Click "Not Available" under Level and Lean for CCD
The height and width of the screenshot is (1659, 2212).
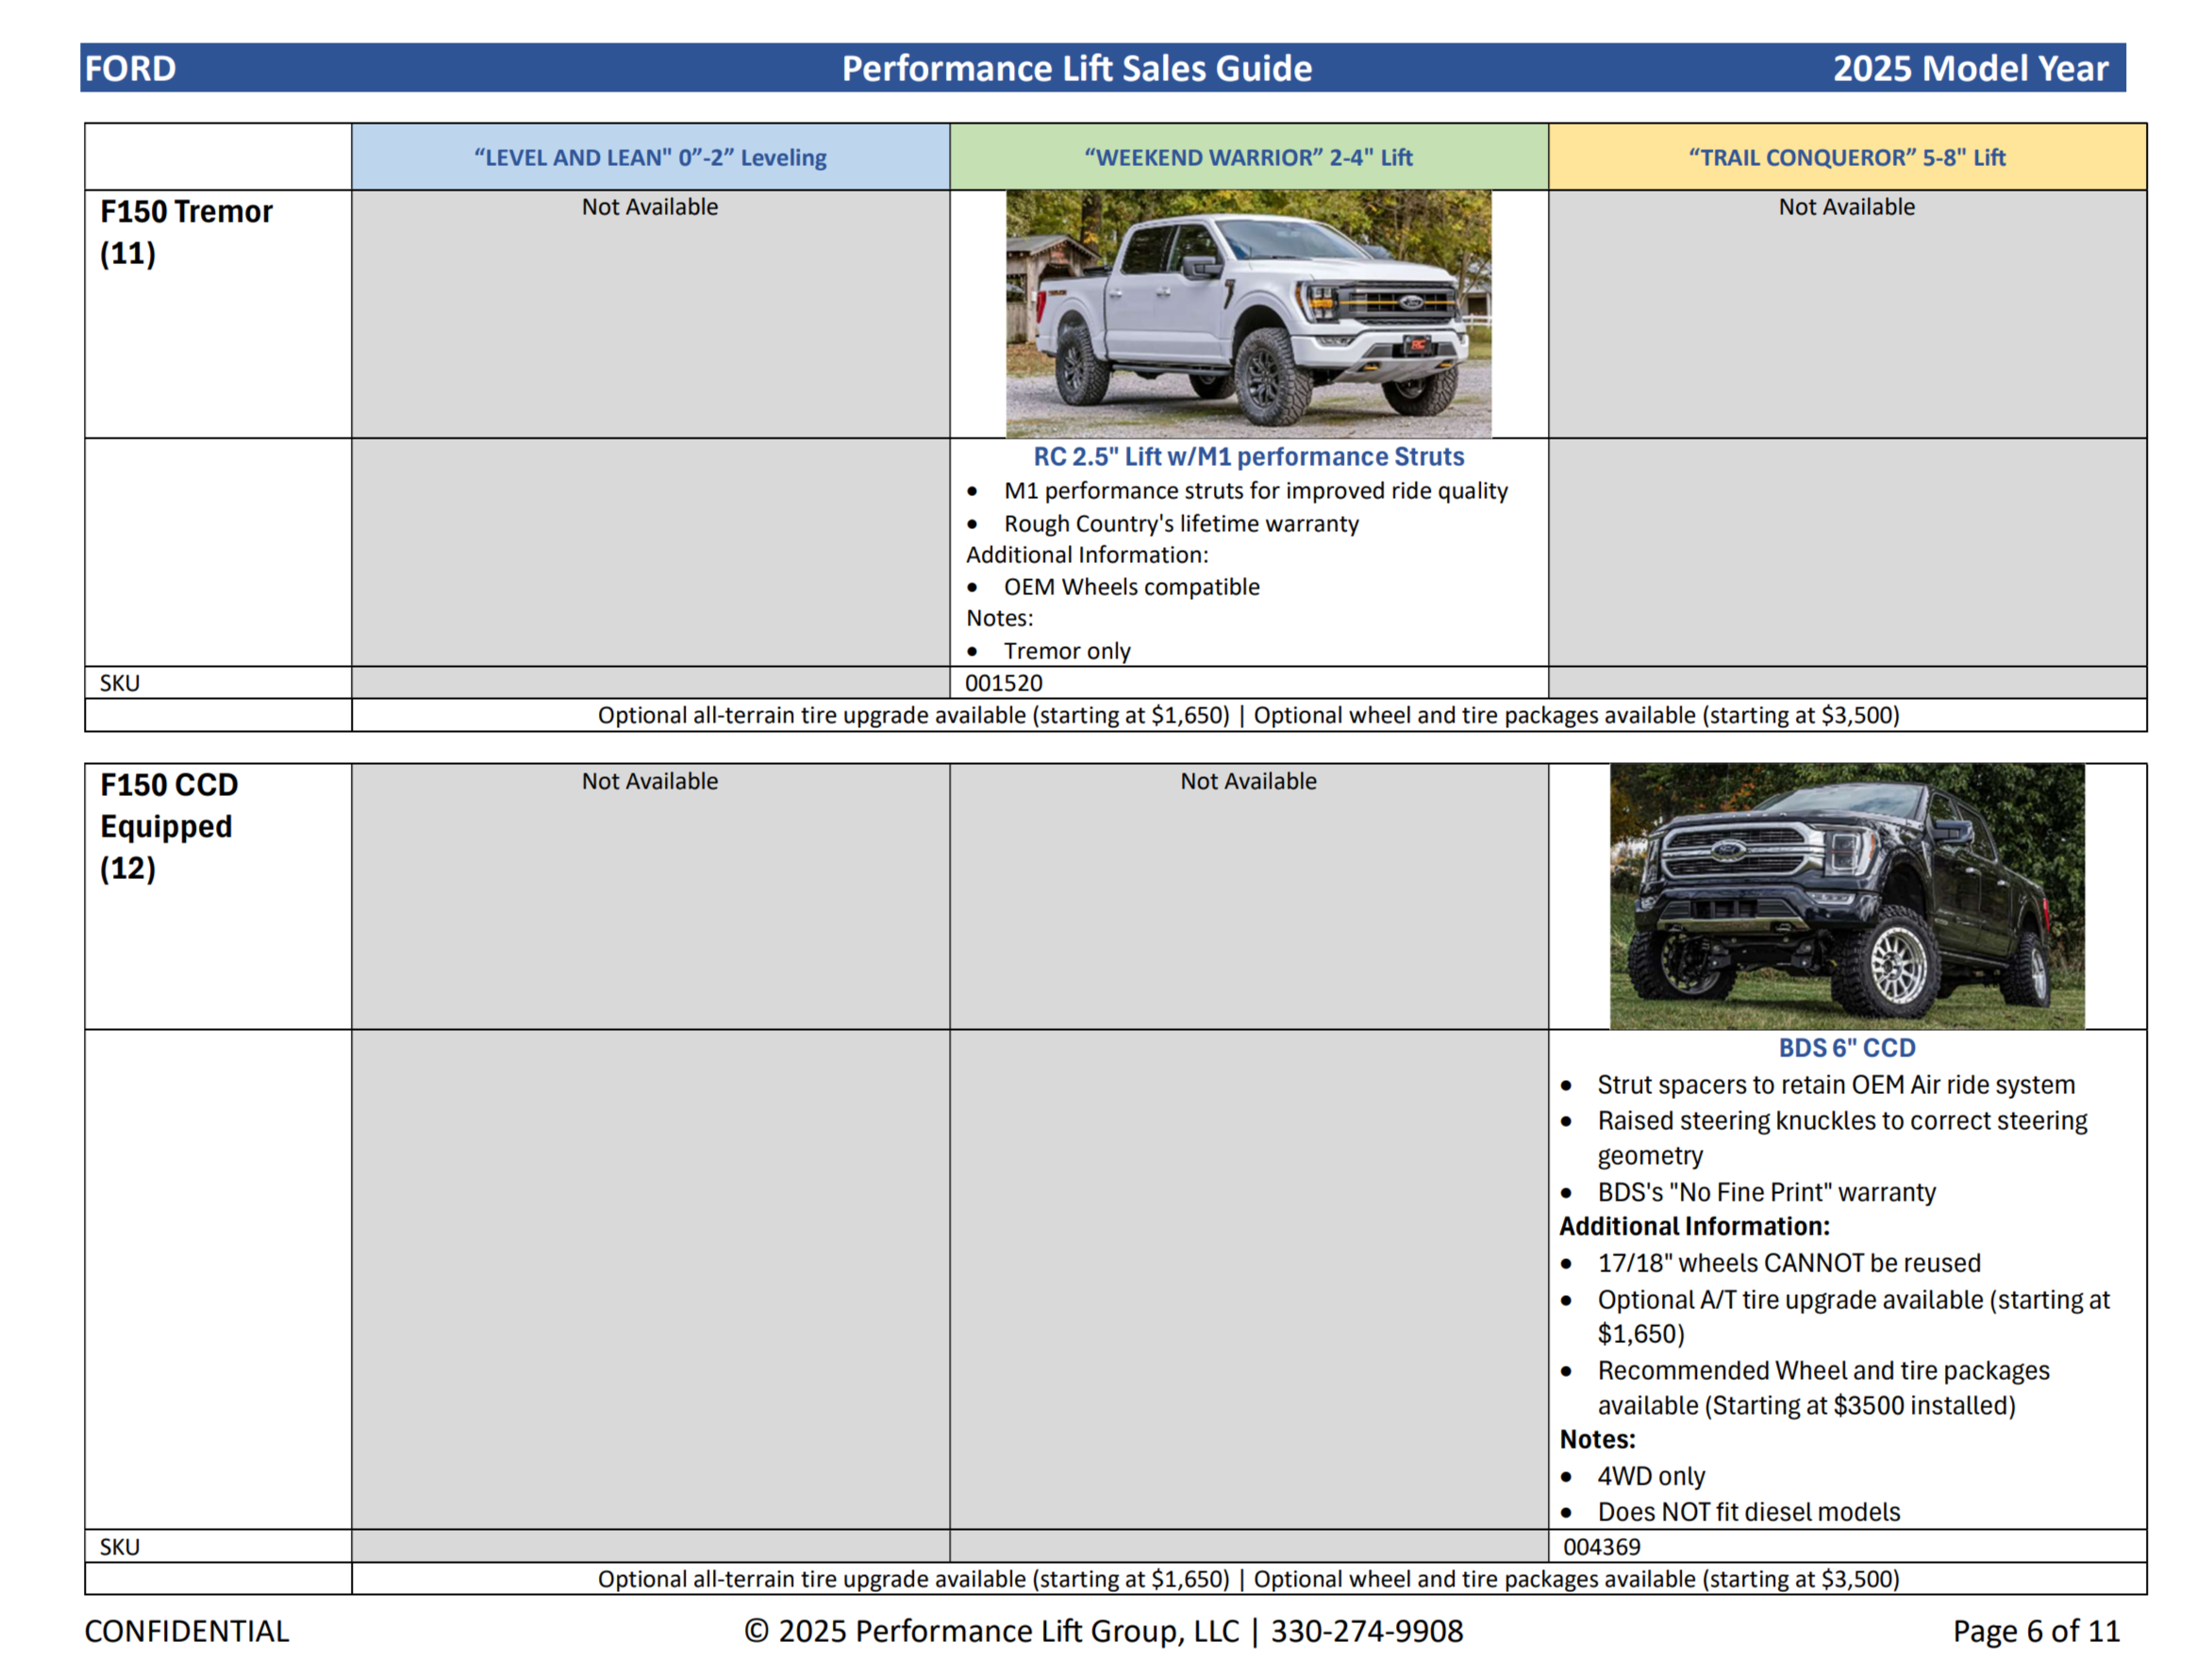coord(650,781)
